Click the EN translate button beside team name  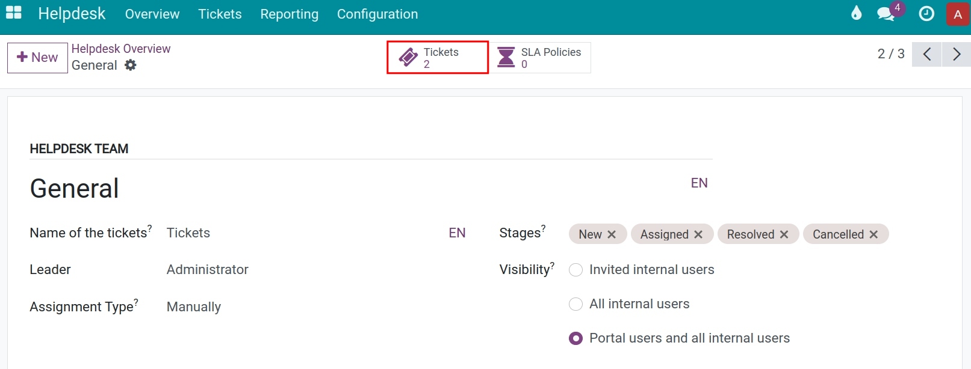point(699,183)
